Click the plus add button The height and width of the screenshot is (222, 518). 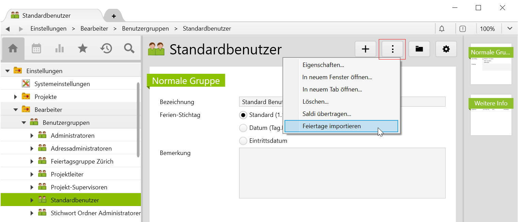[x=365, y=49]
